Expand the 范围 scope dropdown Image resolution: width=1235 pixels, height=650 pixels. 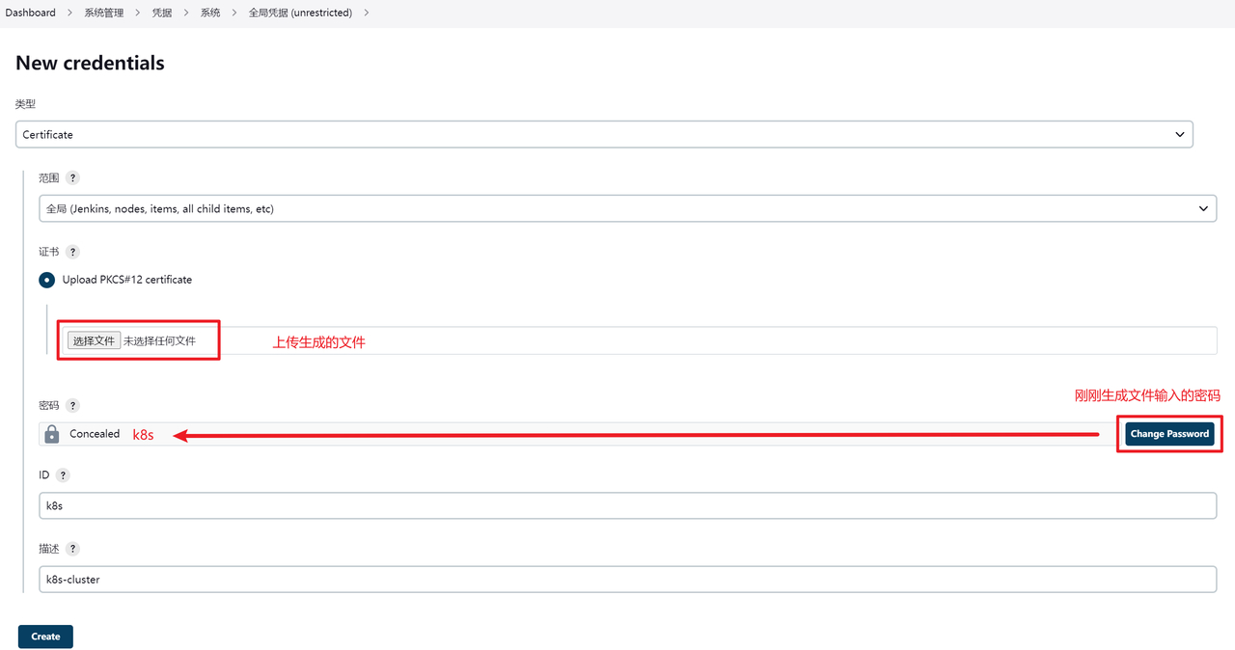tap(627, 208)
